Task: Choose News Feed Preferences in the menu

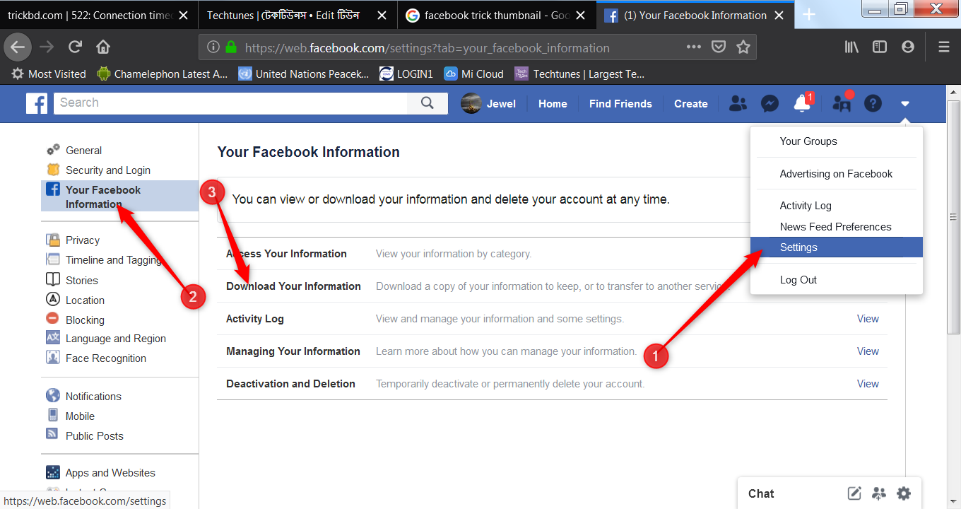Action: [835, 227]
